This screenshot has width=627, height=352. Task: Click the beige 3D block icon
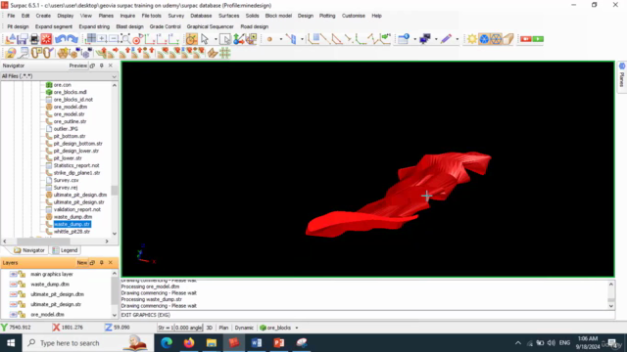point(507,39)
